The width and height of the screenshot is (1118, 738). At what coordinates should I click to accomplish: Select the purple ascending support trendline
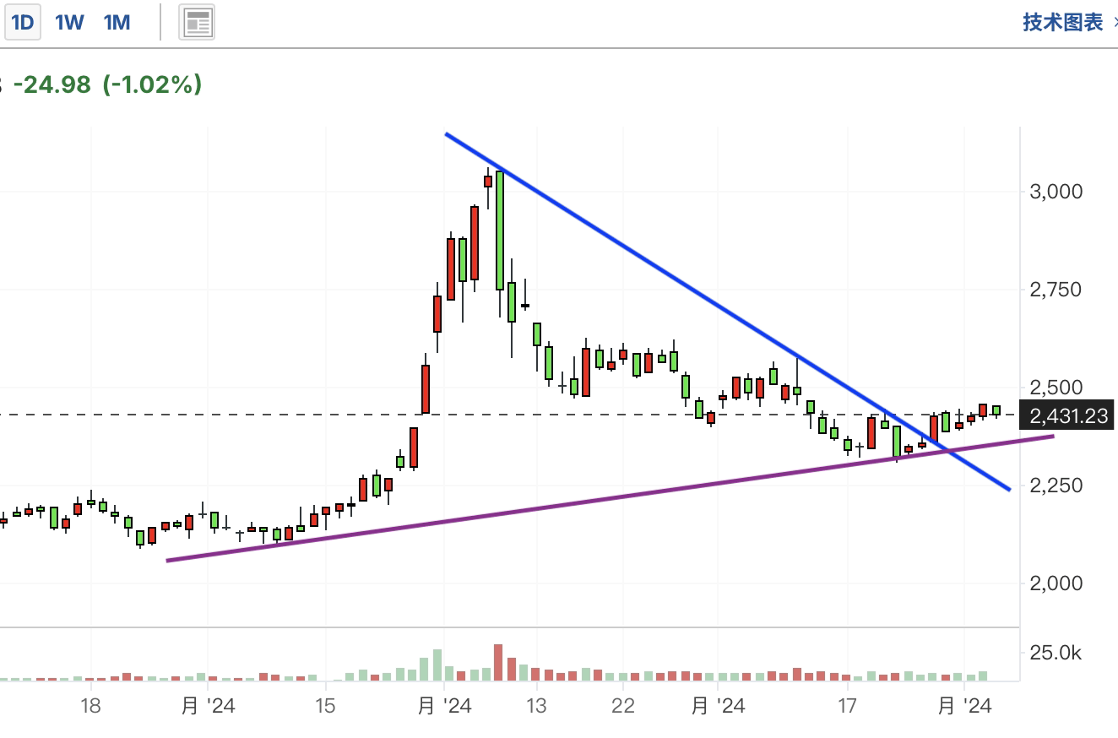point(610,498)
